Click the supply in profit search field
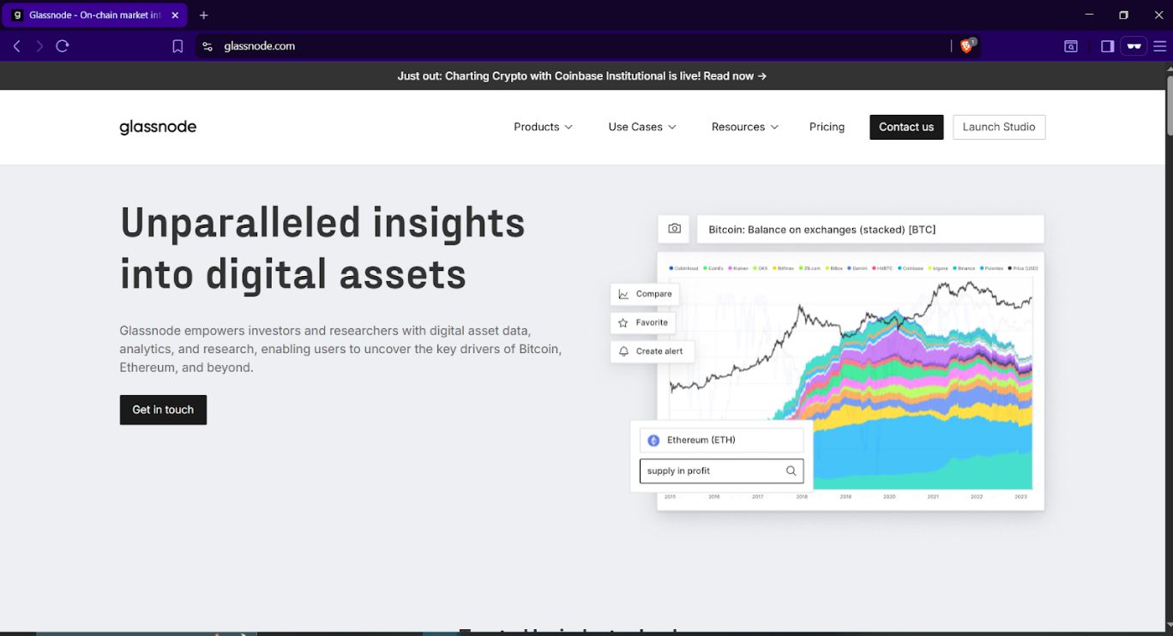This screenshot has width=1173, height=636. [721, 471]
